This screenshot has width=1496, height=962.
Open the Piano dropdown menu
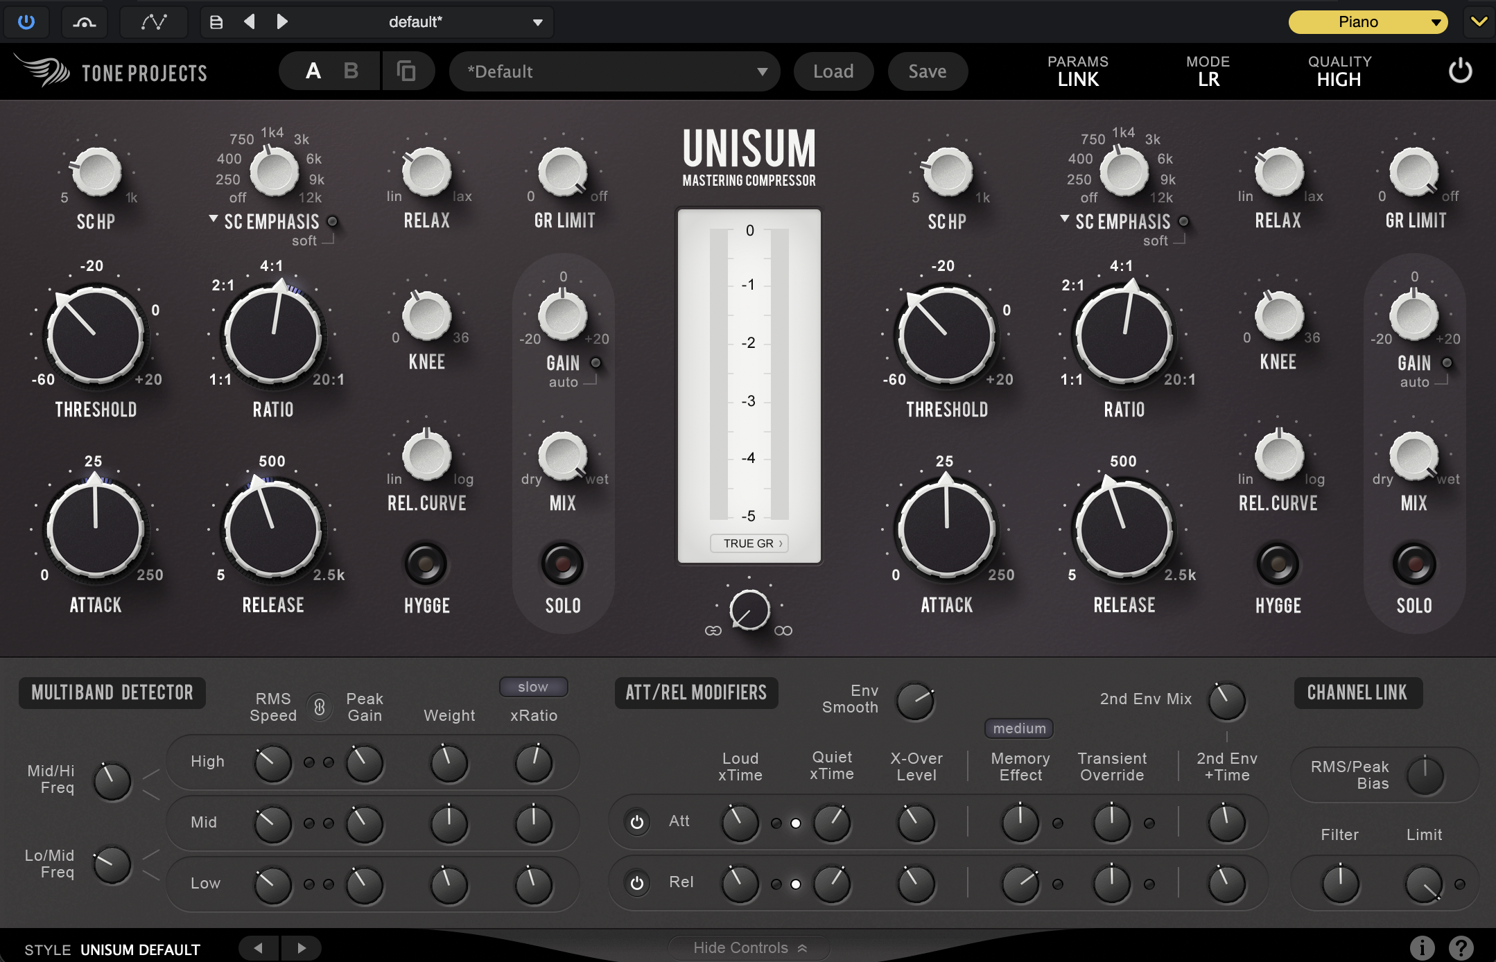coord(1368,22)
